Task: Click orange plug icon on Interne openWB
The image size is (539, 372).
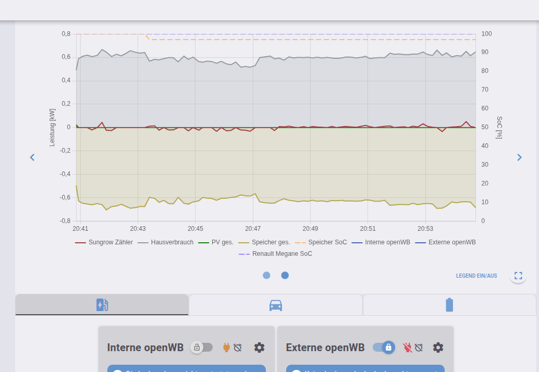Action: [x=226, y=348]
